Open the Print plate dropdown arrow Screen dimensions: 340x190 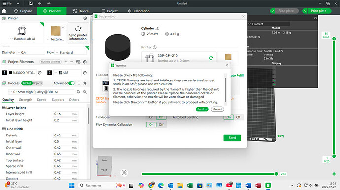[305, 11]
